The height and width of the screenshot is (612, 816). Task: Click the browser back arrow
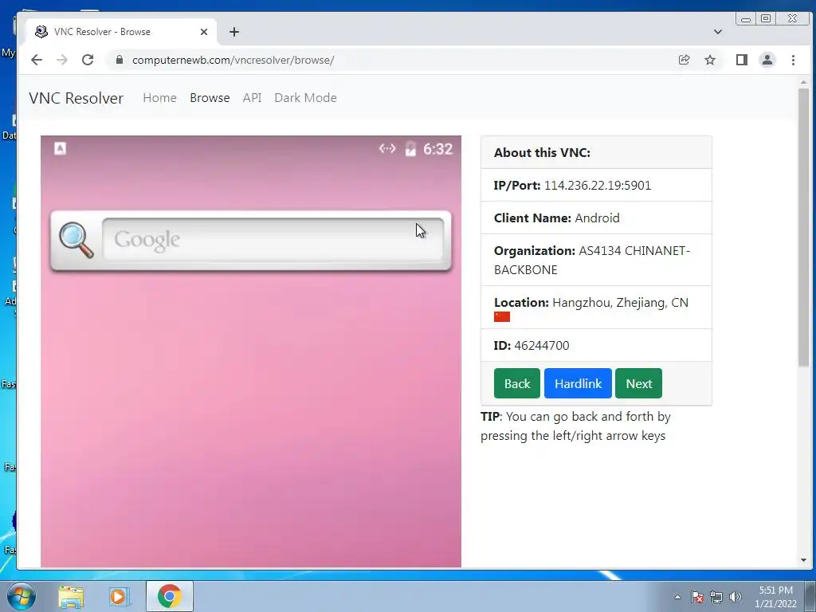pos(37,60)
